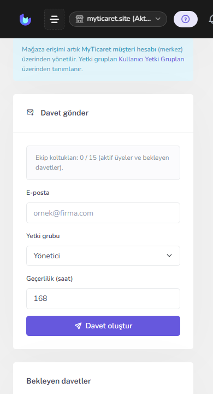Click the E-posta field label
The height and width of the screenshot is (394, 213).
(x=38, y=193)
